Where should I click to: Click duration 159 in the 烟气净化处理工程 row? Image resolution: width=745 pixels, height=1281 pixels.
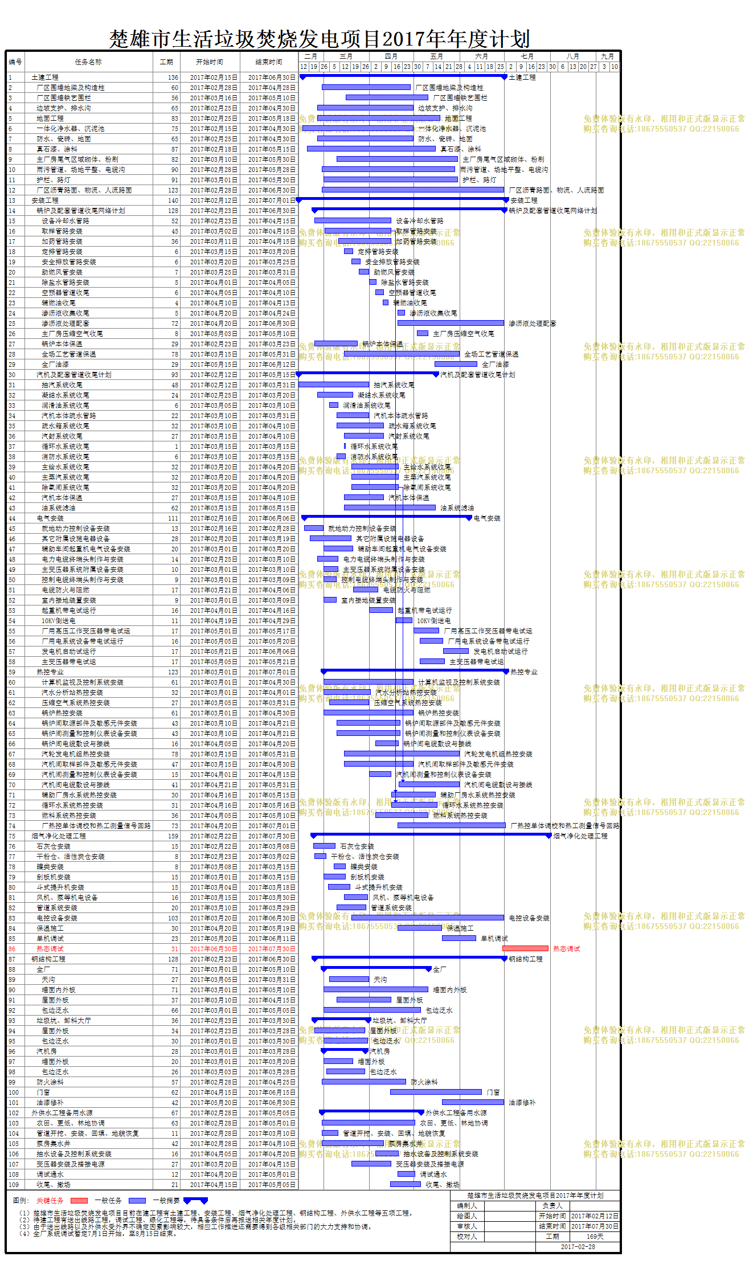pos(173,836)
